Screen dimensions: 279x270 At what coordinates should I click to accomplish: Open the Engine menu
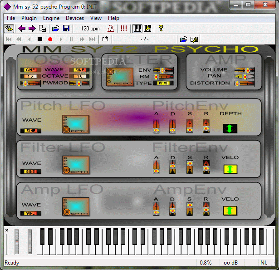[51, 18]
